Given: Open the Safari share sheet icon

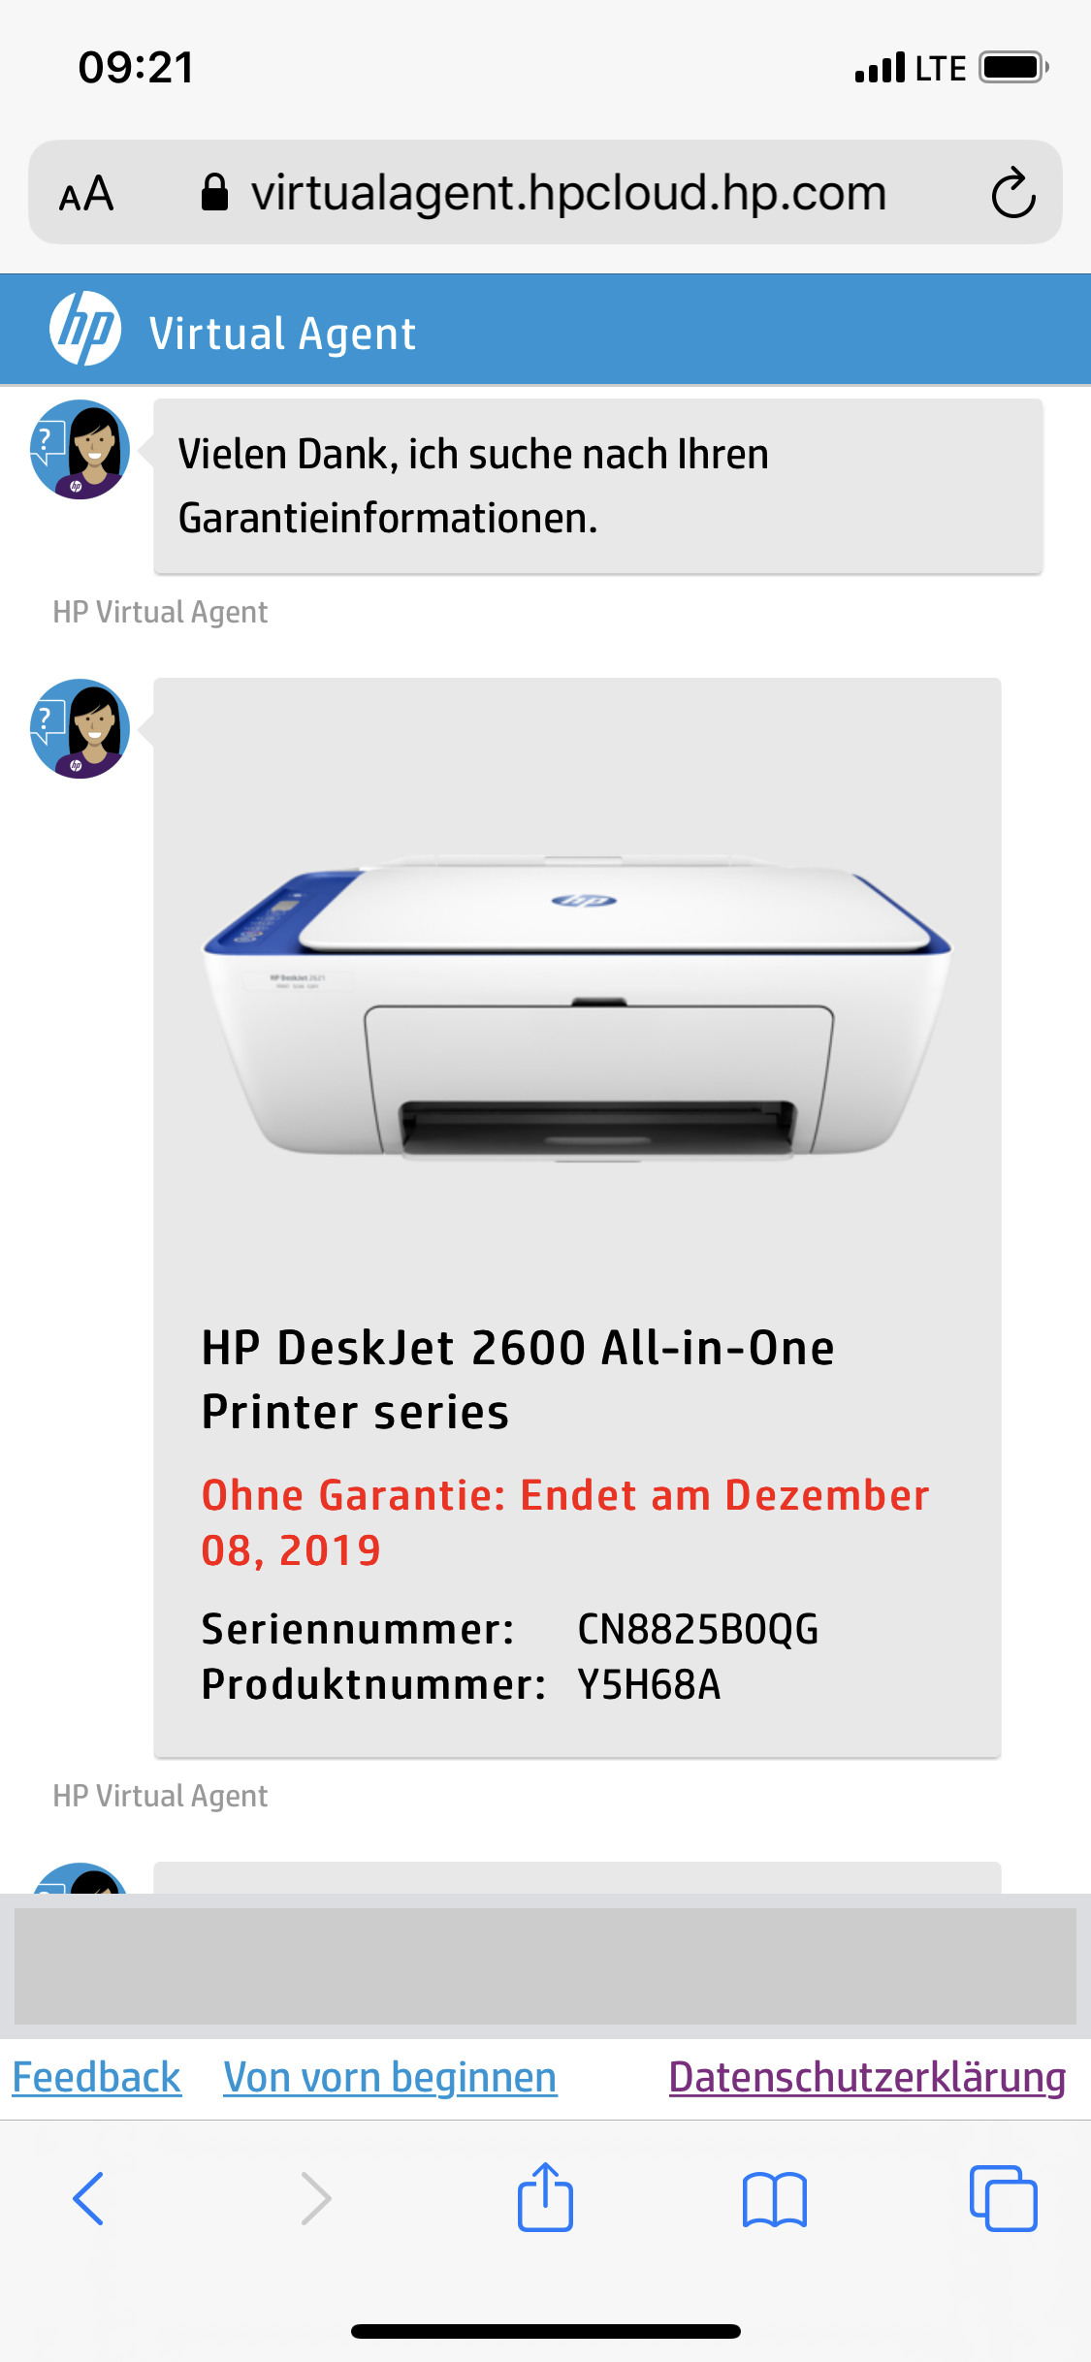Looking at the screenshot, I should pyautogui.click(x=545, y=2196).
